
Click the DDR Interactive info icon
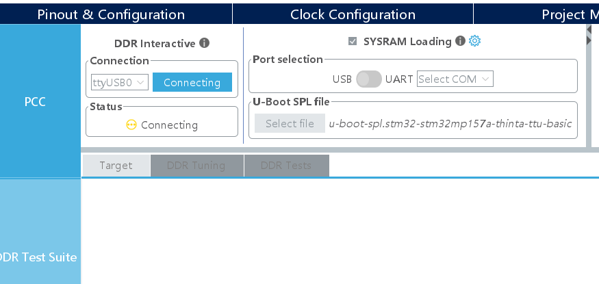(x=205, y=42)
